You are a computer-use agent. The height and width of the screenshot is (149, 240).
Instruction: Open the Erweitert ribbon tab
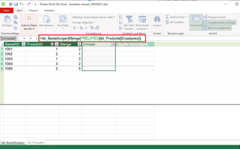[x=49, y=10]
